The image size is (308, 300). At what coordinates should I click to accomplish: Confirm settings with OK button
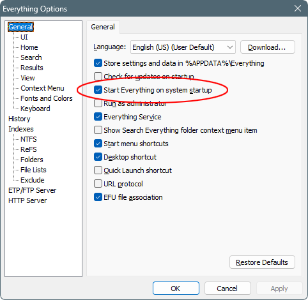tap(176, 289)
